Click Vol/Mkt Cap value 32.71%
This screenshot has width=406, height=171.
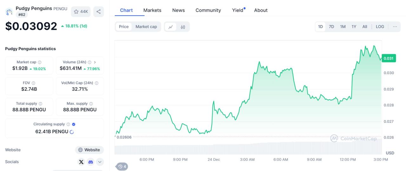[x=80, y=89]
